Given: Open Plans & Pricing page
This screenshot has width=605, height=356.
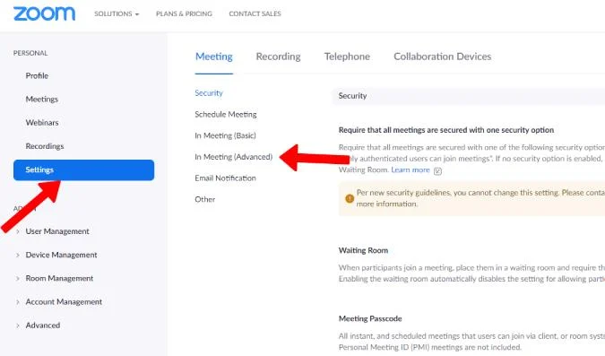Looking at the screenshot, I should click(184, 14).
